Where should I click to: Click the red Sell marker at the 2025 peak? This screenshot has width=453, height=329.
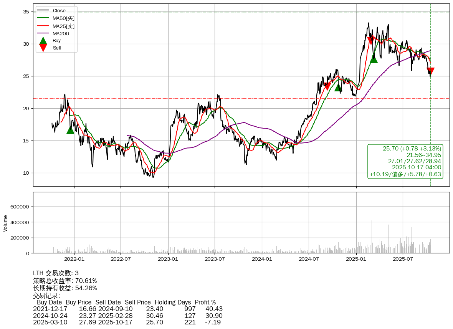371,40
